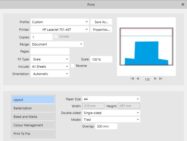Image resolution: width=187 pixels, height=141 pixels.
Task: Click the Save As... button
Action: 101,22
